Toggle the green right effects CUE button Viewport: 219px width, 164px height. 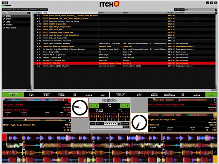coord(211,95)
